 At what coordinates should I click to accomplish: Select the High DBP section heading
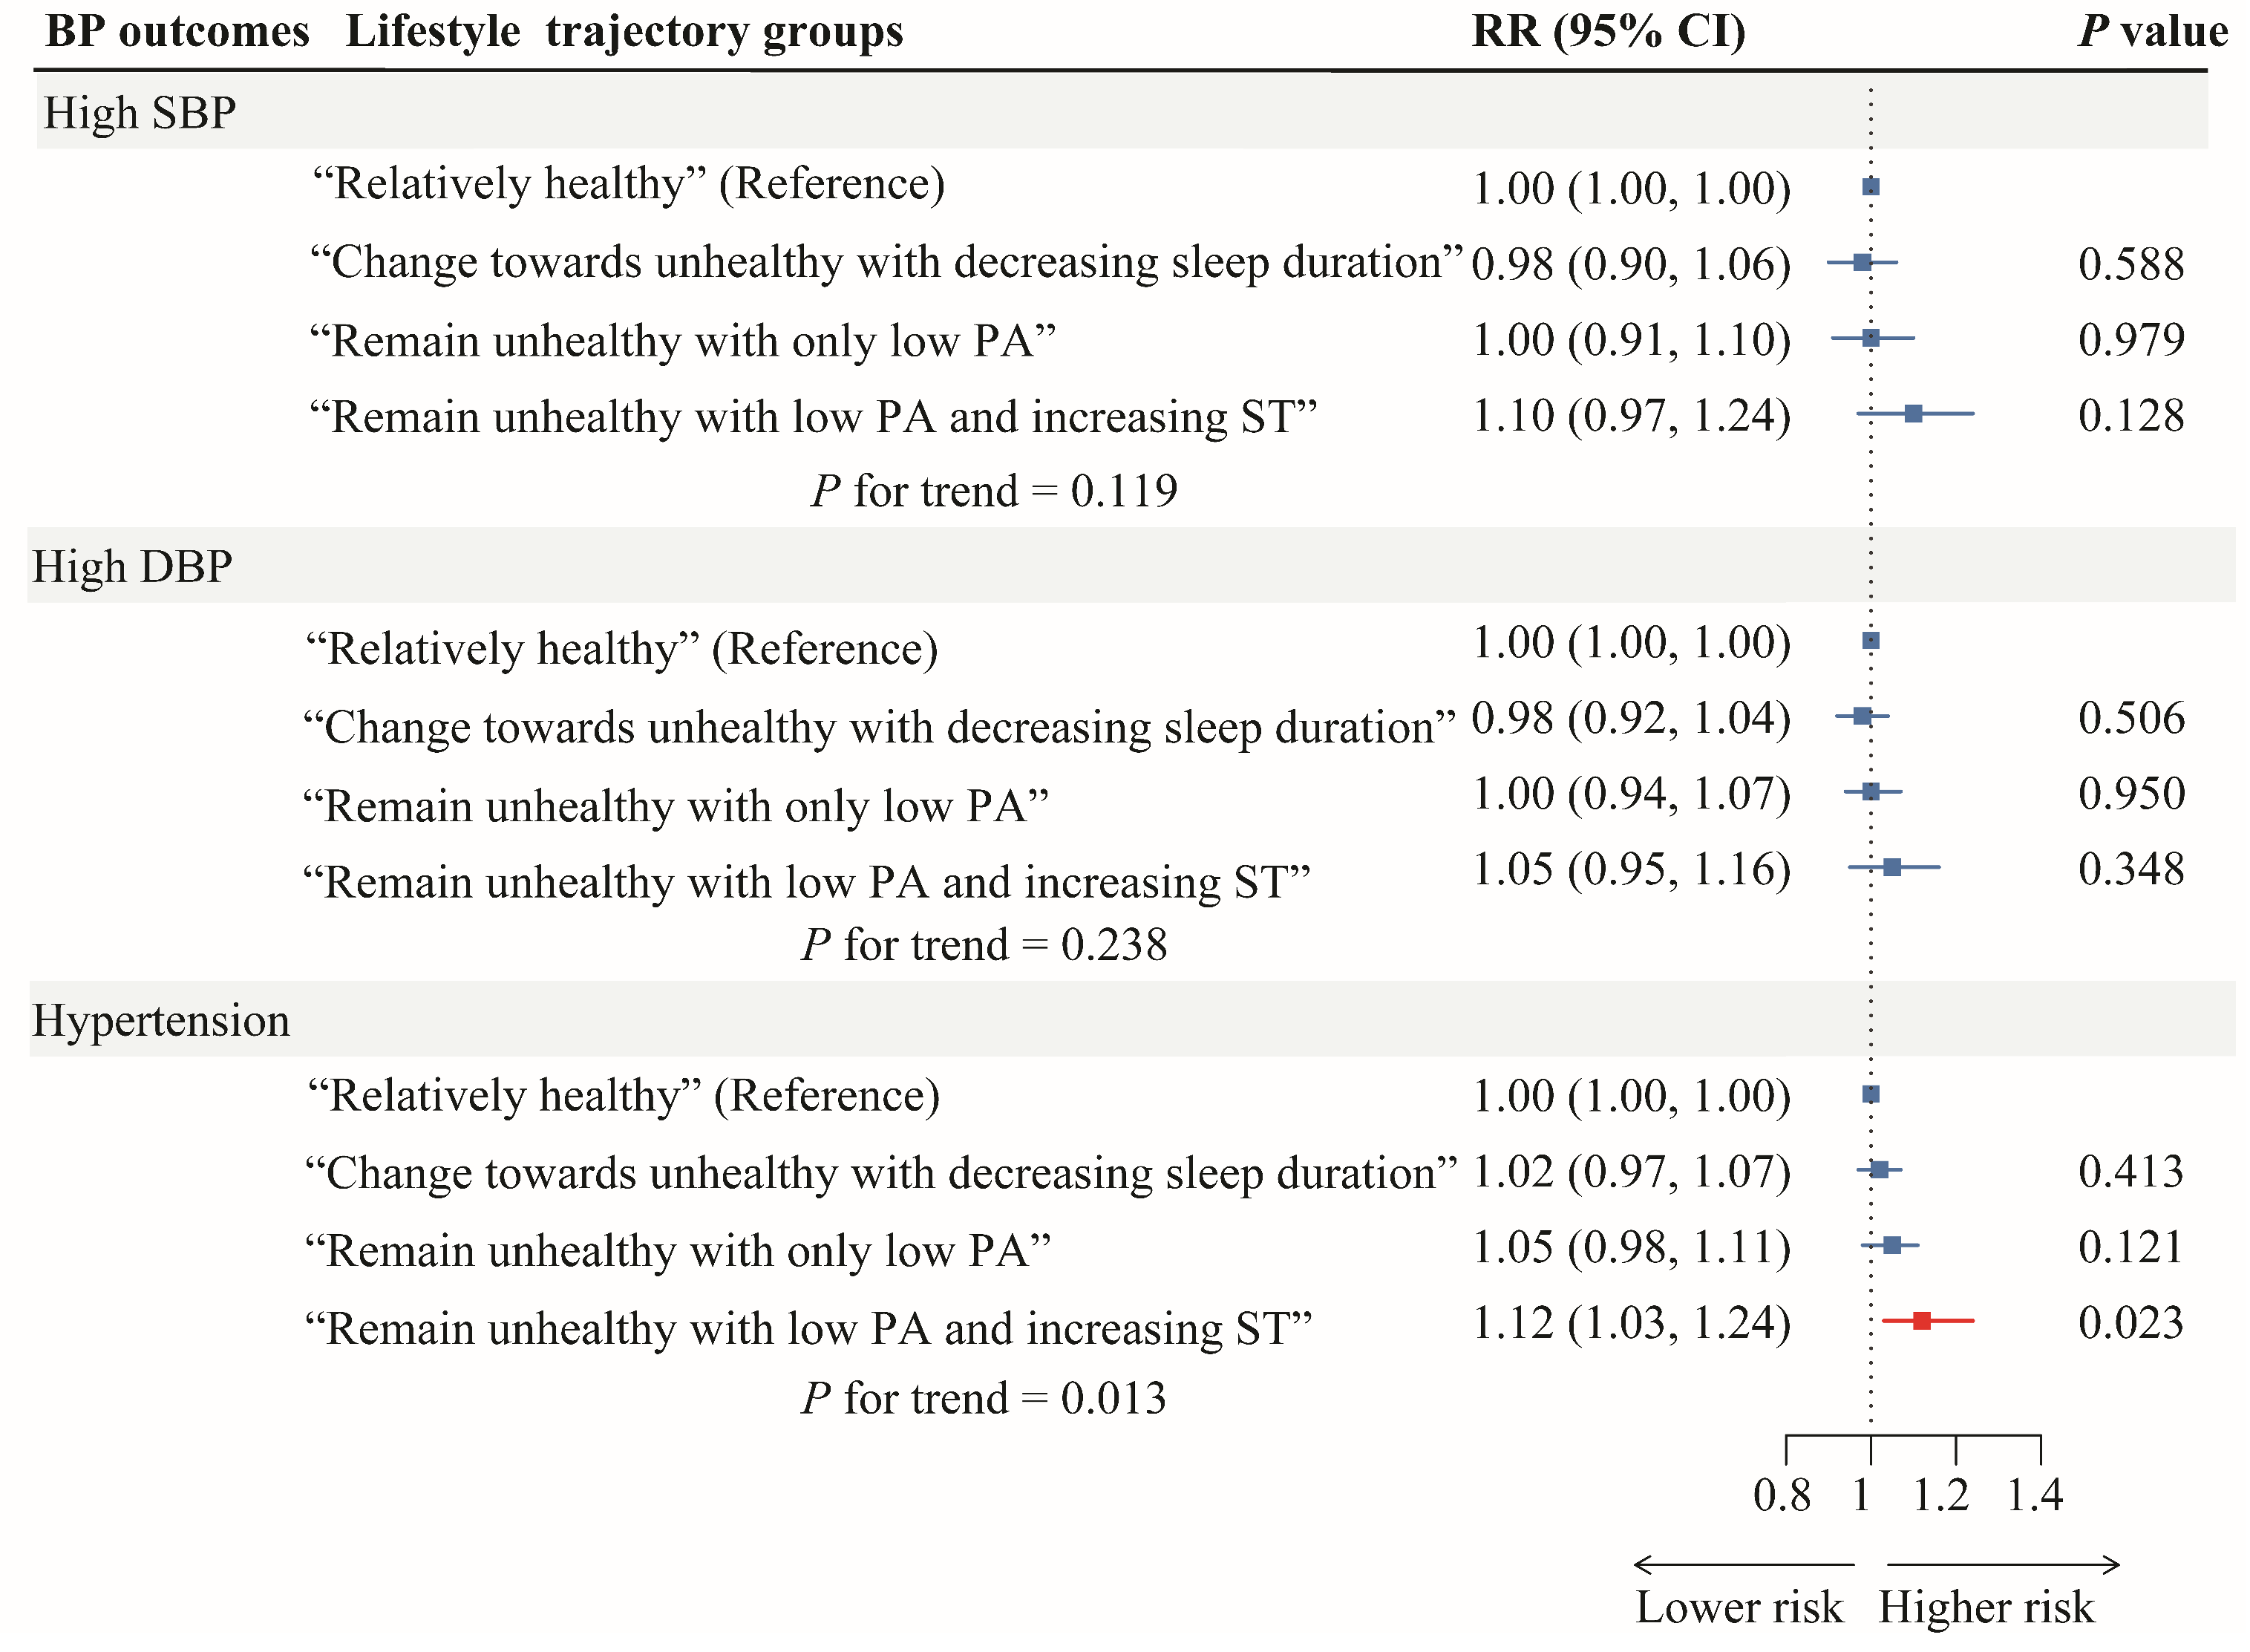(132, 567)
